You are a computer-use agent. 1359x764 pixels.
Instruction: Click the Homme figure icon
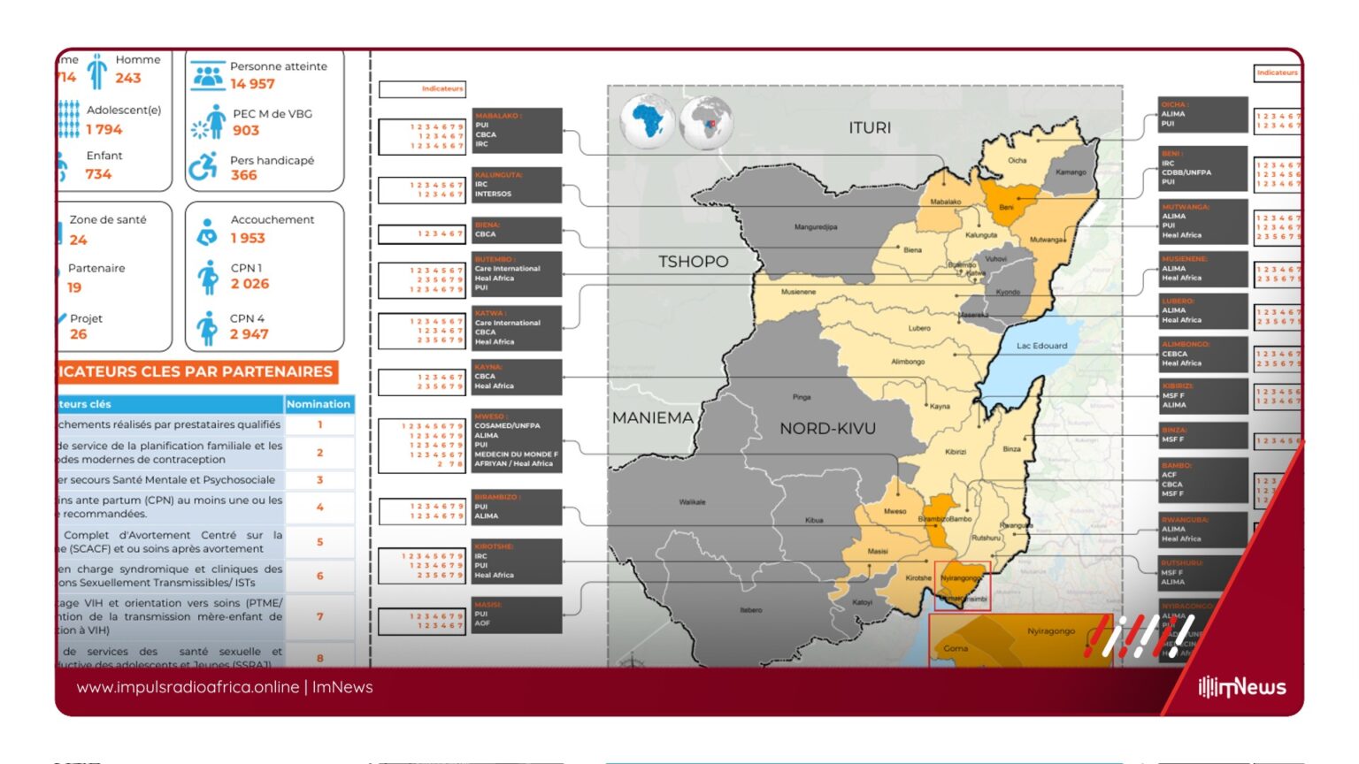(x=97, y=72)
